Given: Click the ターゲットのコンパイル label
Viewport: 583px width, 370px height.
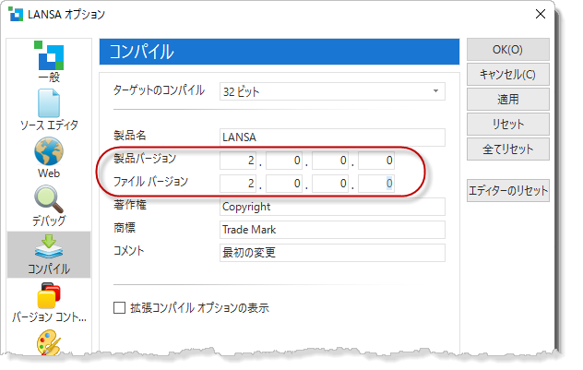Looking at the screenshot, I should [159, 90].
